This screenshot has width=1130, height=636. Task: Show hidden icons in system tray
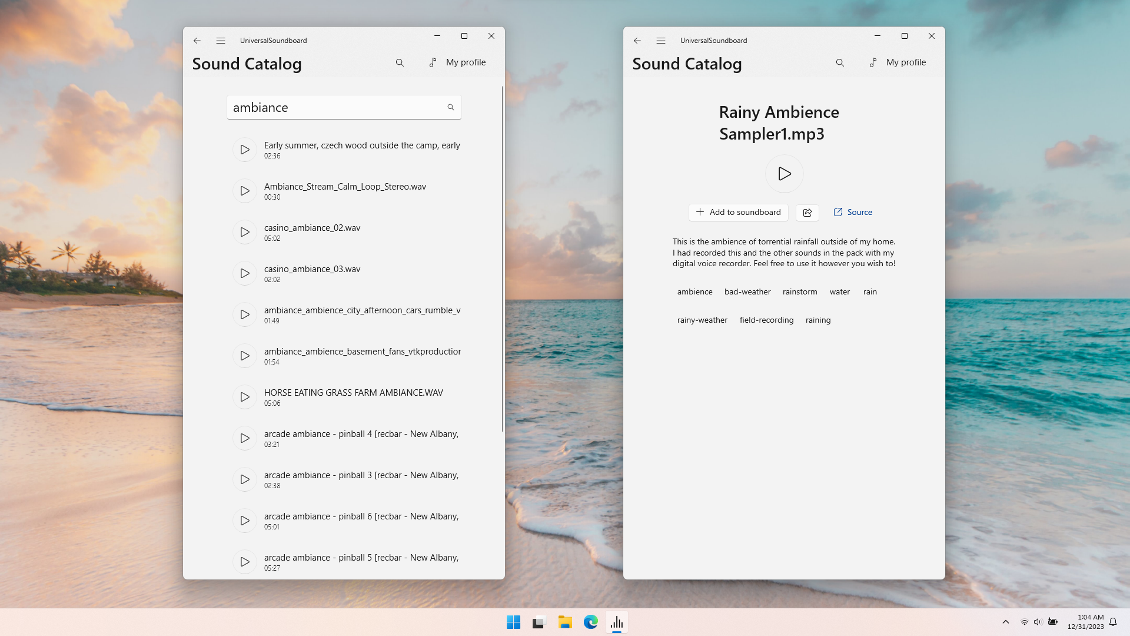tap(1005, 622)
